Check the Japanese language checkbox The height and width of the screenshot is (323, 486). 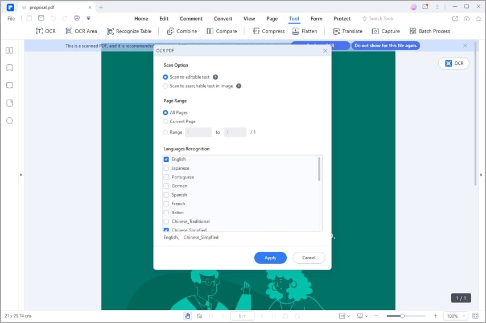click(166, 168)
